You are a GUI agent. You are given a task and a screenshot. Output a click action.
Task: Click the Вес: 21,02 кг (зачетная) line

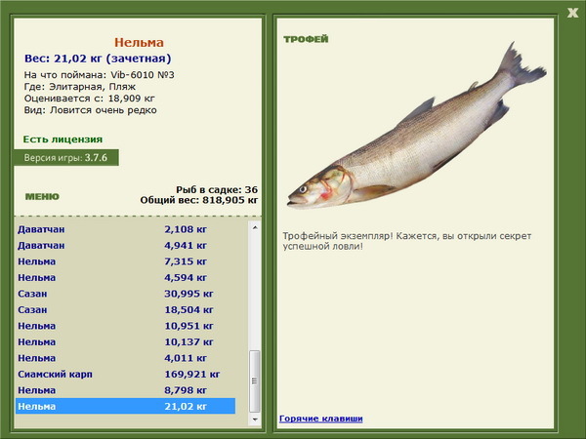98,59
